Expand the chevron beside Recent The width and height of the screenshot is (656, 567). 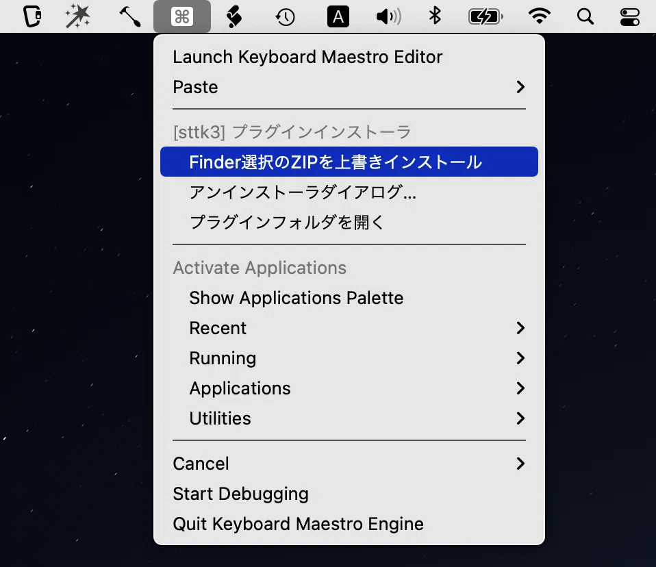point(520,328)
